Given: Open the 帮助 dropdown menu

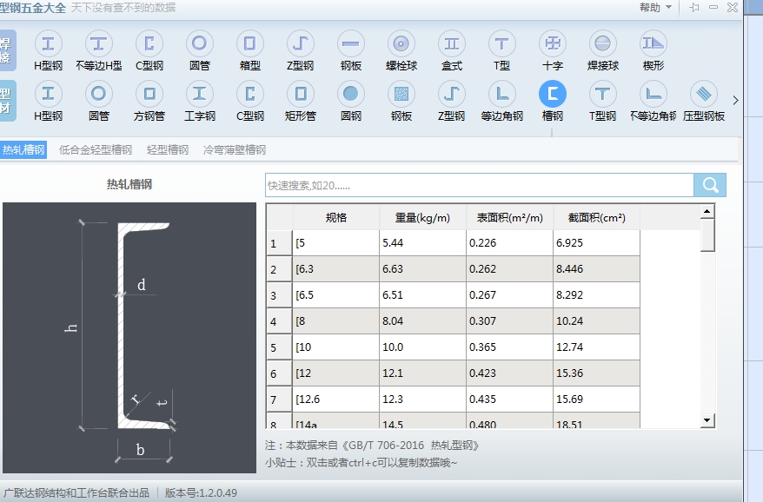Looking at the screenshot, I should click(x=655, y=7).
